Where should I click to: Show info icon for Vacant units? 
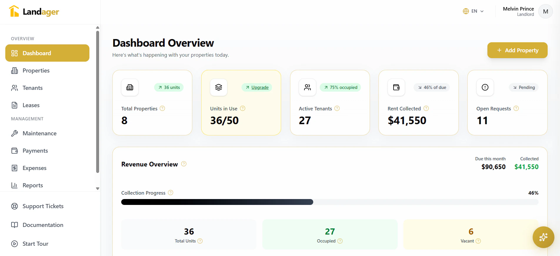tap(478, 241)
